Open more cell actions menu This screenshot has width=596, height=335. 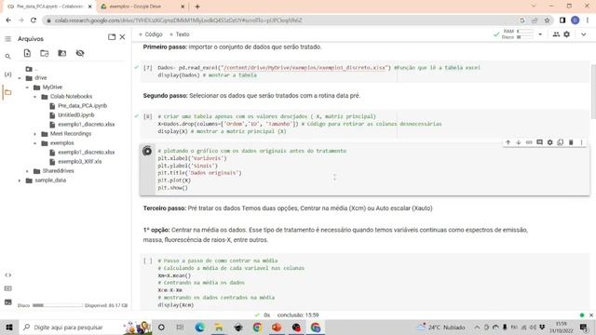(x=581, y=142)
